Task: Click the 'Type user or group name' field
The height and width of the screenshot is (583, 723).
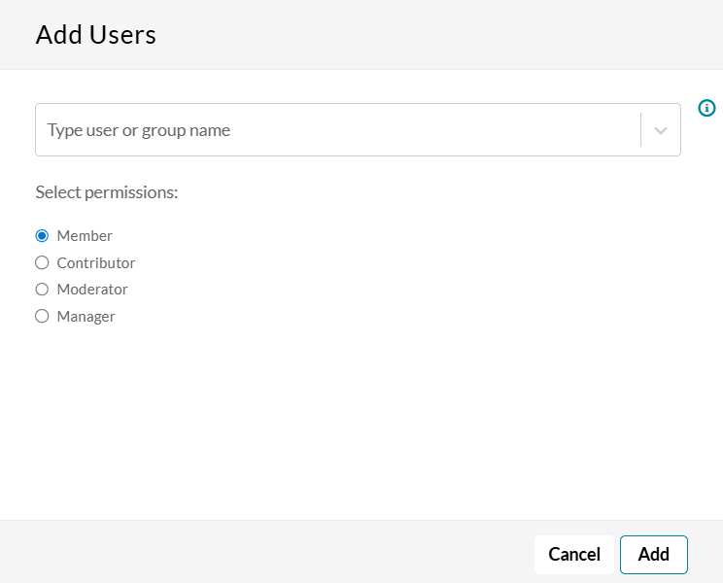Action: click(330, 130)
